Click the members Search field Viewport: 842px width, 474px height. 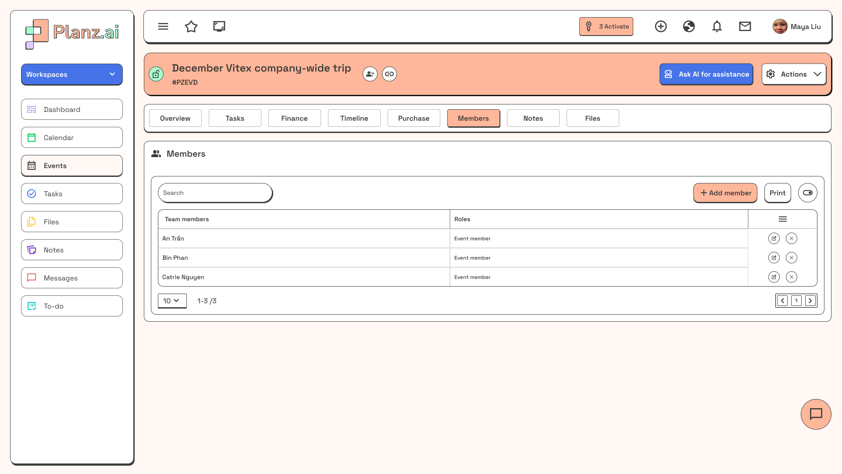tap(215, 193)
